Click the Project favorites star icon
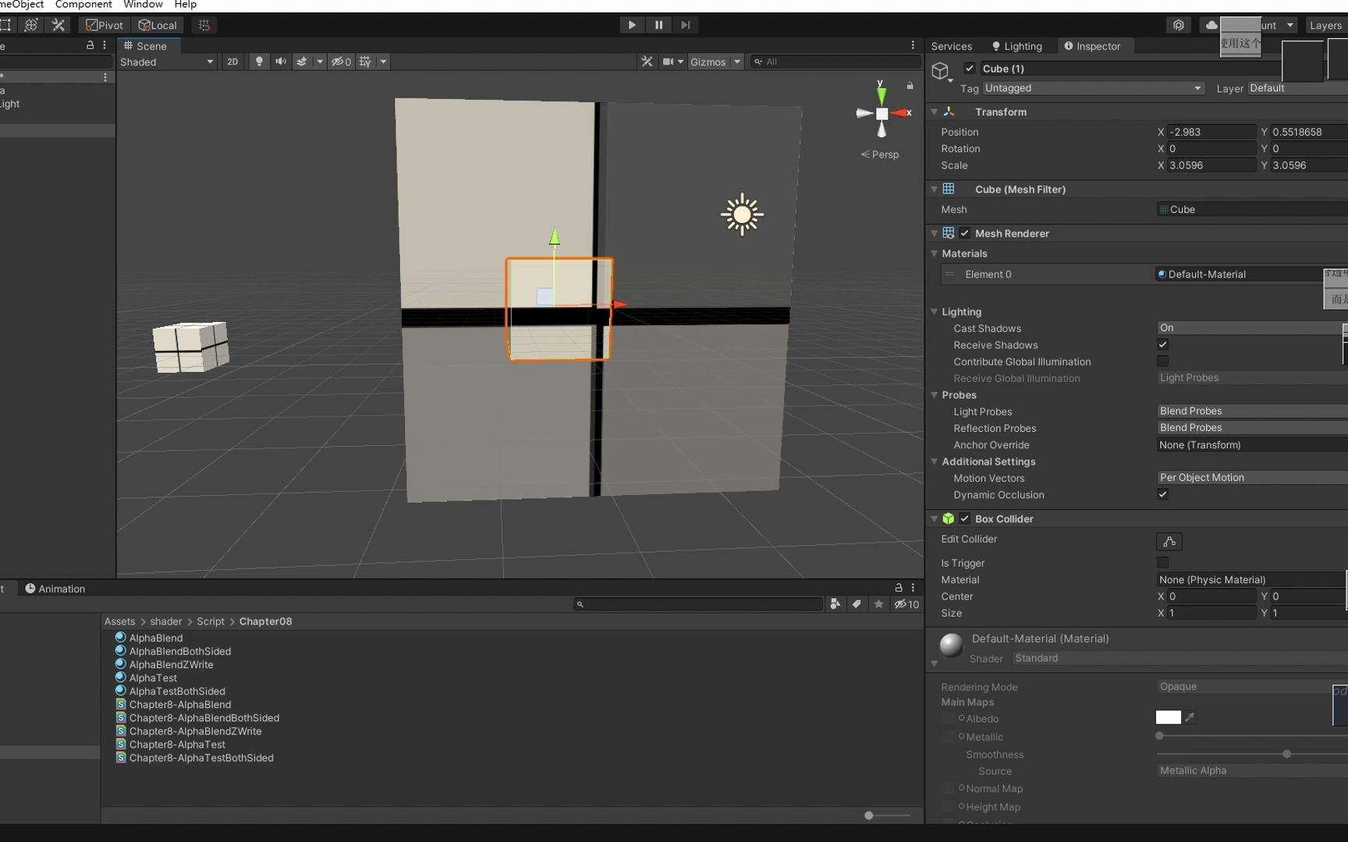Screen dimensions: 1348x842 tap(878, 604)
